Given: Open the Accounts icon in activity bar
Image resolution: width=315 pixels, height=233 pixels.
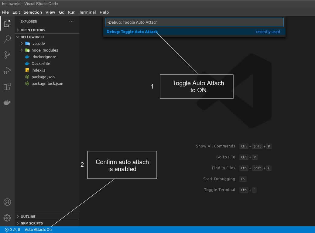Looking at the screenshot, I should pyautogui.click(x=7, y=202).
